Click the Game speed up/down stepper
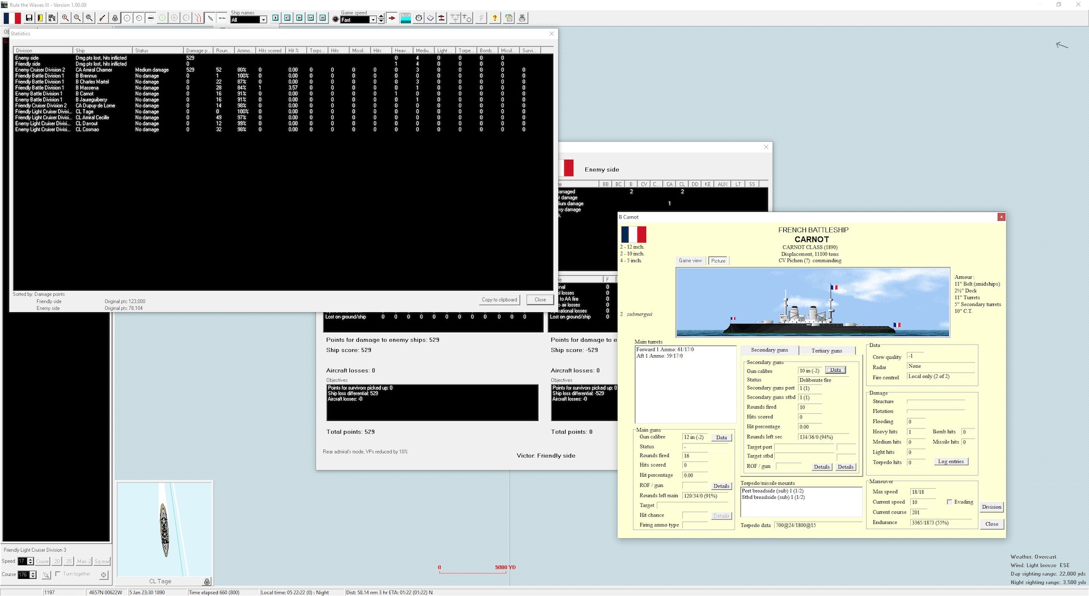 [381, 19]
